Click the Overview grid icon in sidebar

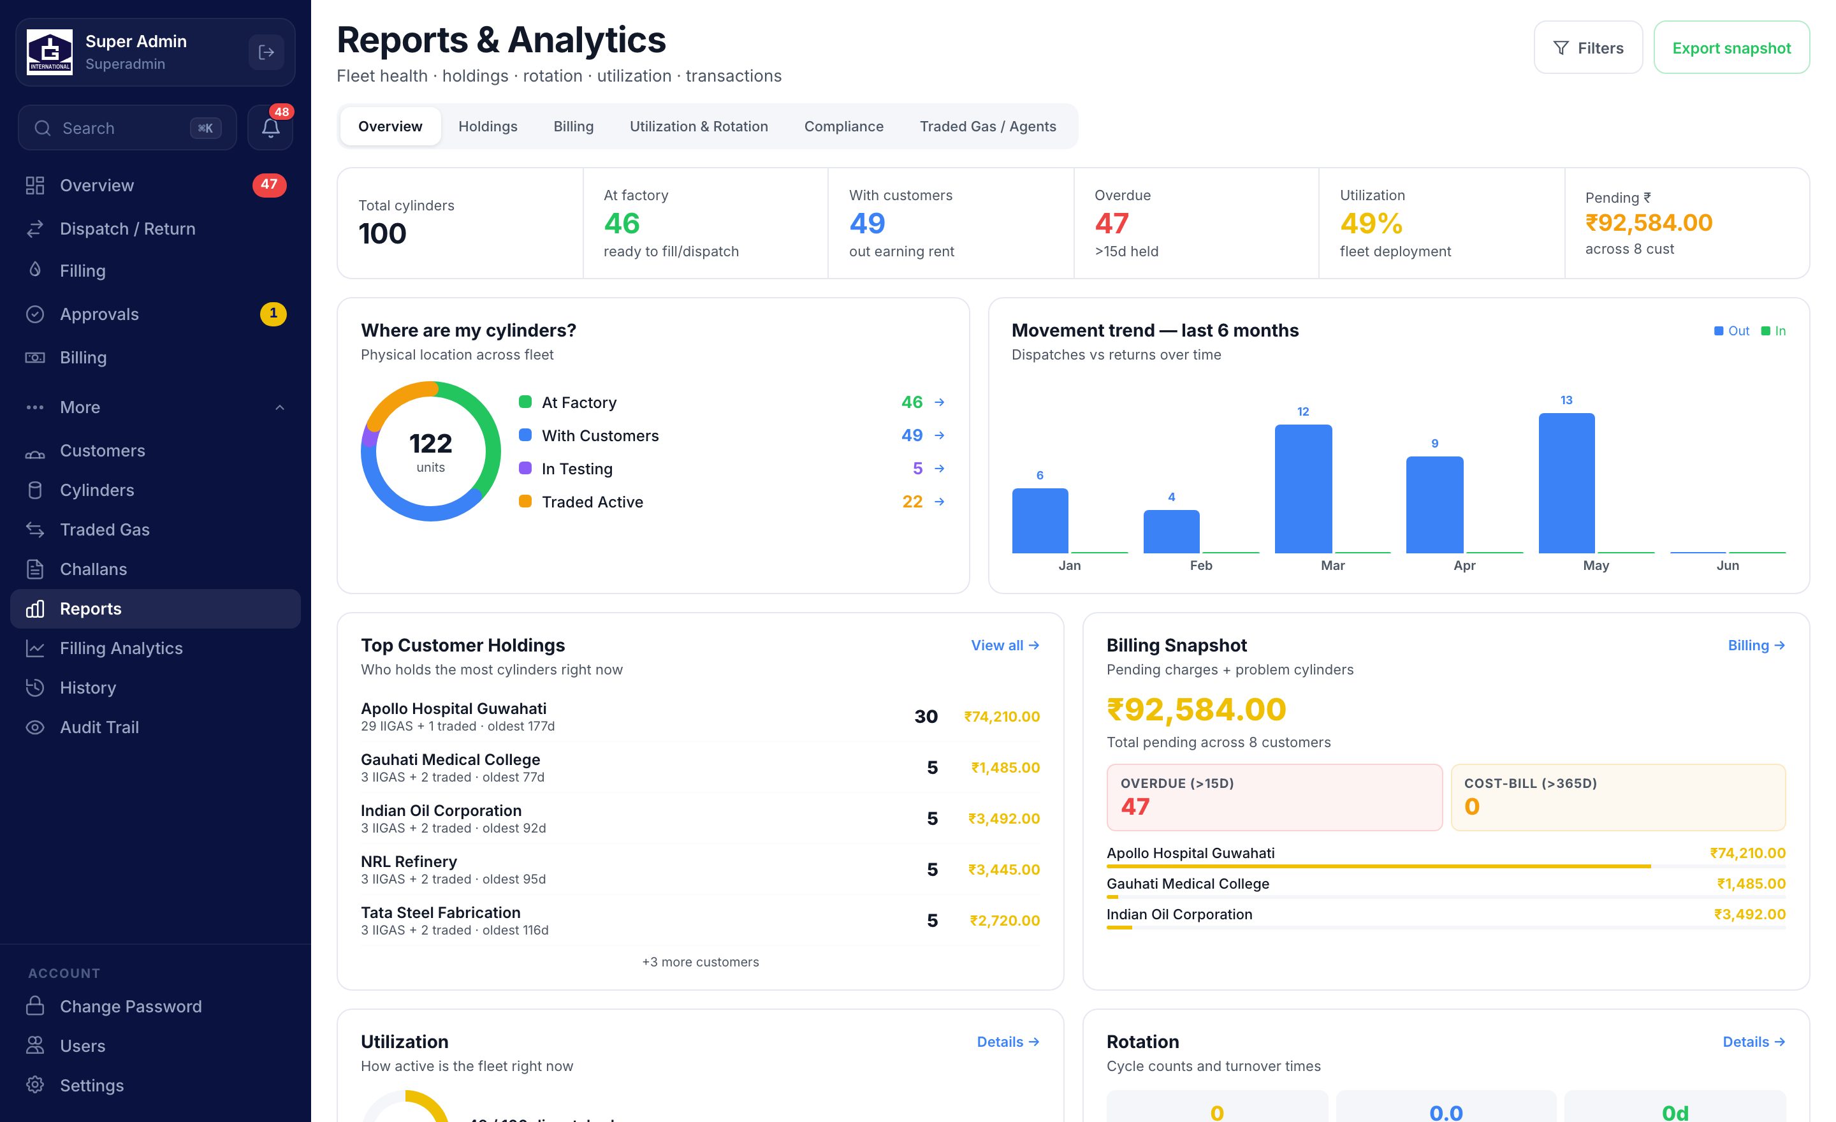tap(35, 186)
